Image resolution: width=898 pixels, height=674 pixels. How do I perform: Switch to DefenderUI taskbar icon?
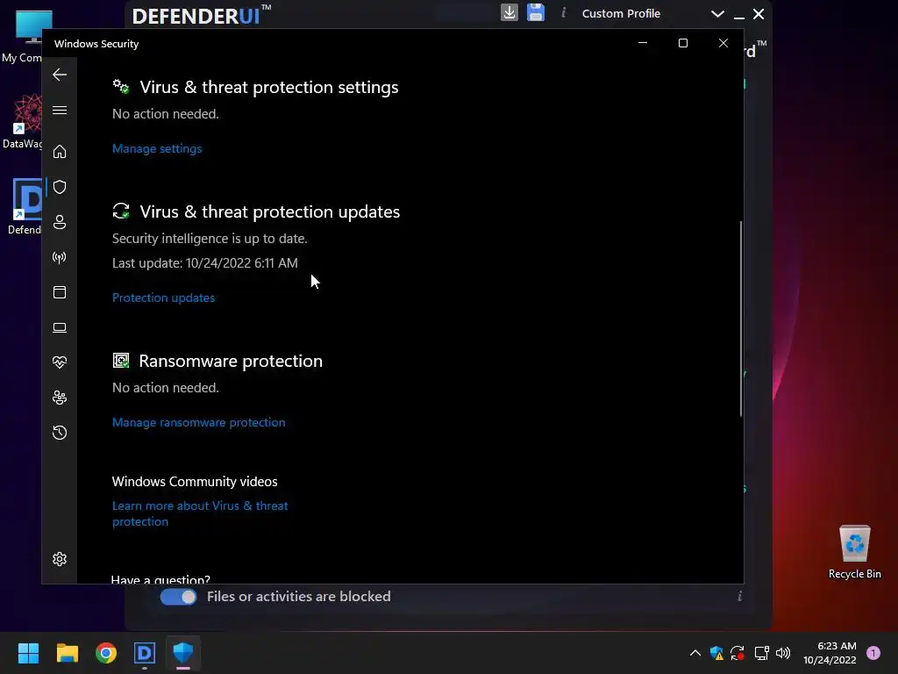pos(145,653)
